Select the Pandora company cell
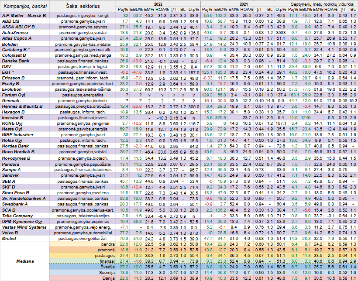Screen dimensions: 358x281 coord(25,164)
